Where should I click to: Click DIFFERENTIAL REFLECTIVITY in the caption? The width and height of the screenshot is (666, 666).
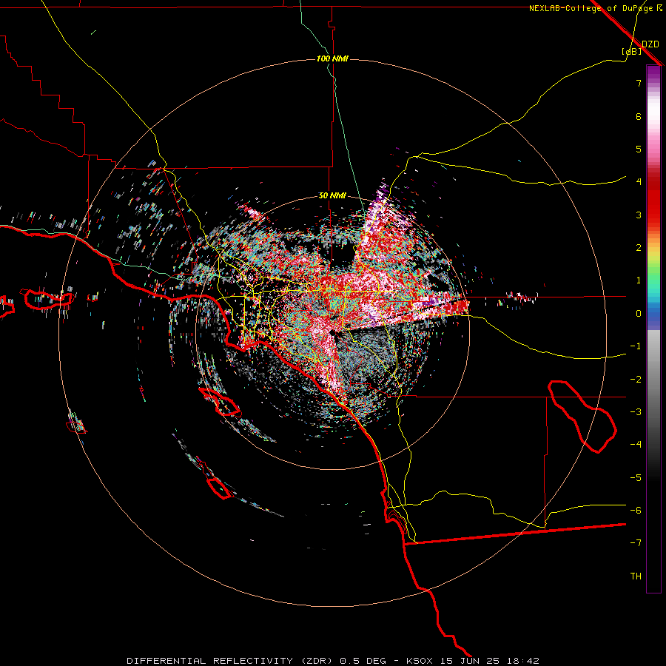point(210,661)
